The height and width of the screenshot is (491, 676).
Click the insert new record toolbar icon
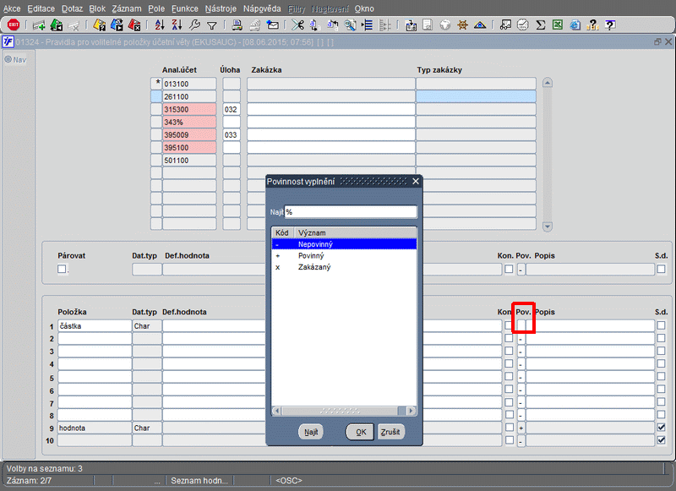tap(39, 25)
